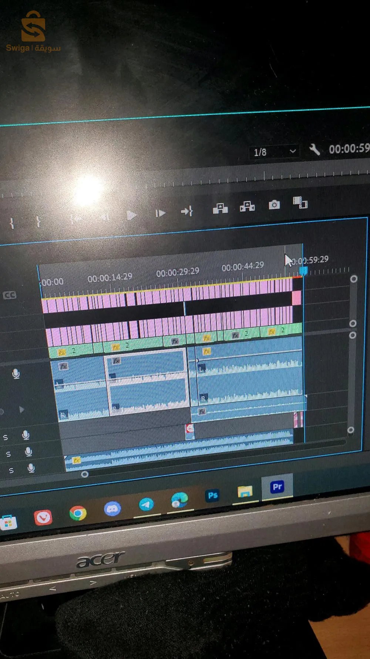Click the top vertical zoom scroll handle

[354, 279]
